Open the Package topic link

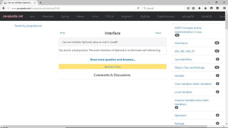[179, 123]
